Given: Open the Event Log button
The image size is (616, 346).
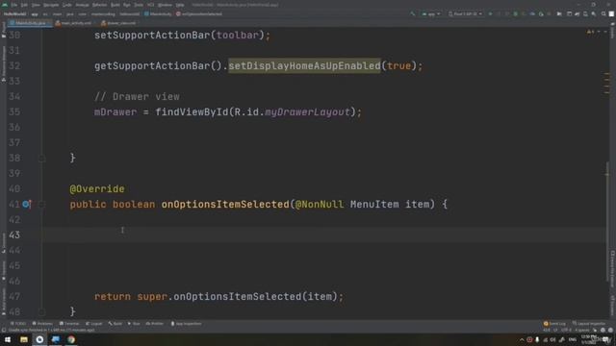Looking at the screenshot, I should coord(554,324).
